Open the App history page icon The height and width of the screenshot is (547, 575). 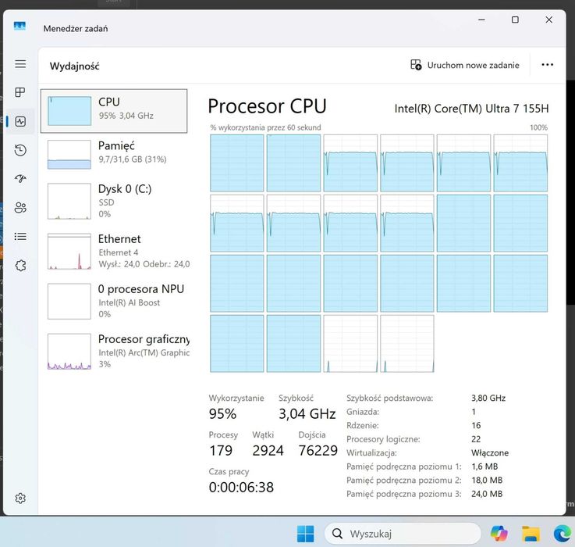pyautogui.click(x=20, y=150)
